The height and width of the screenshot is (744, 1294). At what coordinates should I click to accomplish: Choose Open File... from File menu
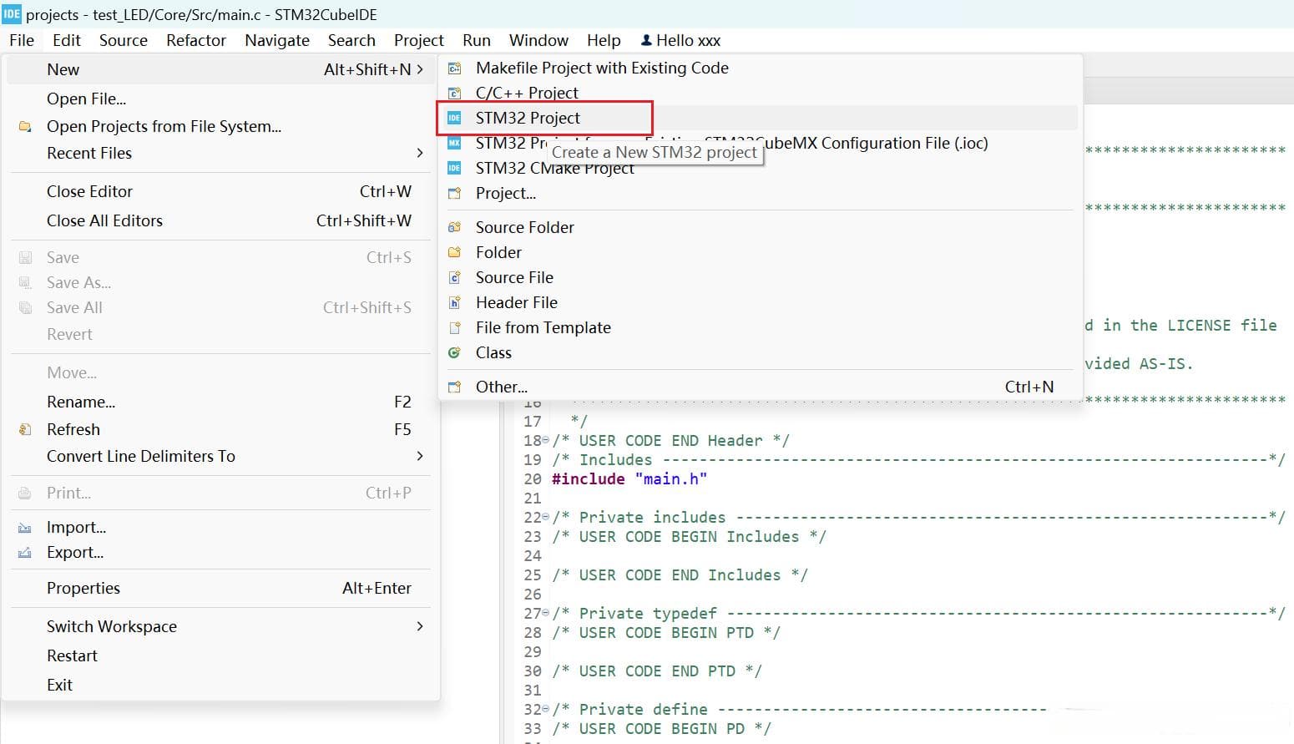(87, 99)
